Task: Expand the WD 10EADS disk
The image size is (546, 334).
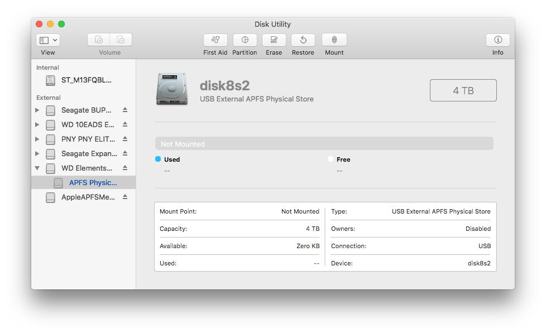Action: click(x=37, y=124)
